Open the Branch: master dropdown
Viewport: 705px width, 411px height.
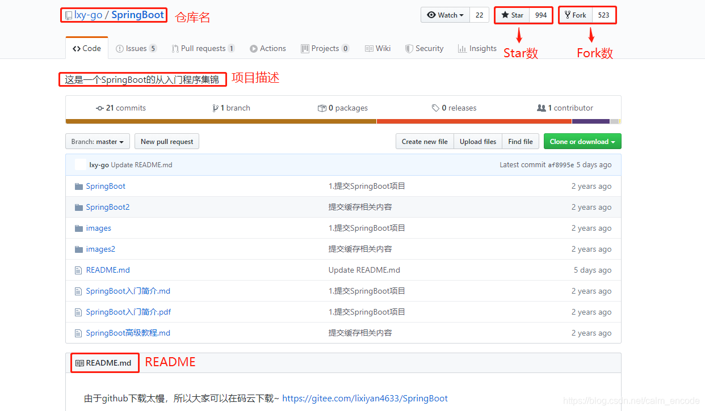pyautogui.click(x=98, y=142)
